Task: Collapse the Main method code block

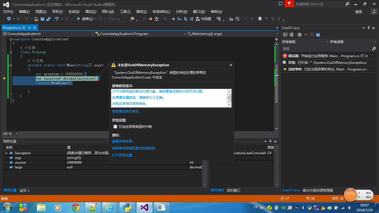Action: (x=11, y=65)
